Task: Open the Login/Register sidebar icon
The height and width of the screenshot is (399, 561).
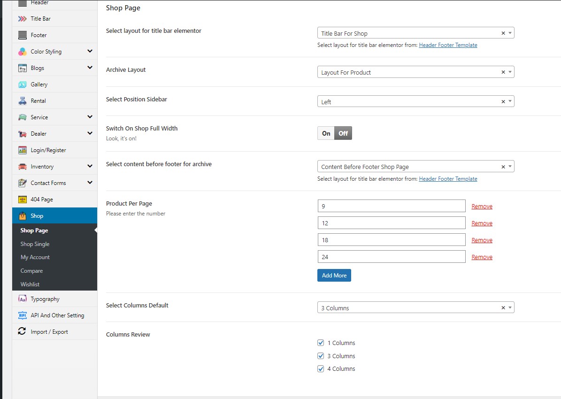Action: (22, 150)
